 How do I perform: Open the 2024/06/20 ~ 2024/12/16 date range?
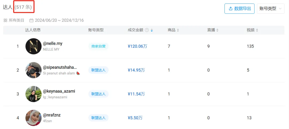coord(59,20)
